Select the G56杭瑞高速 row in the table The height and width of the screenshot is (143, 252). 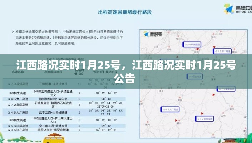coord(64,126)
